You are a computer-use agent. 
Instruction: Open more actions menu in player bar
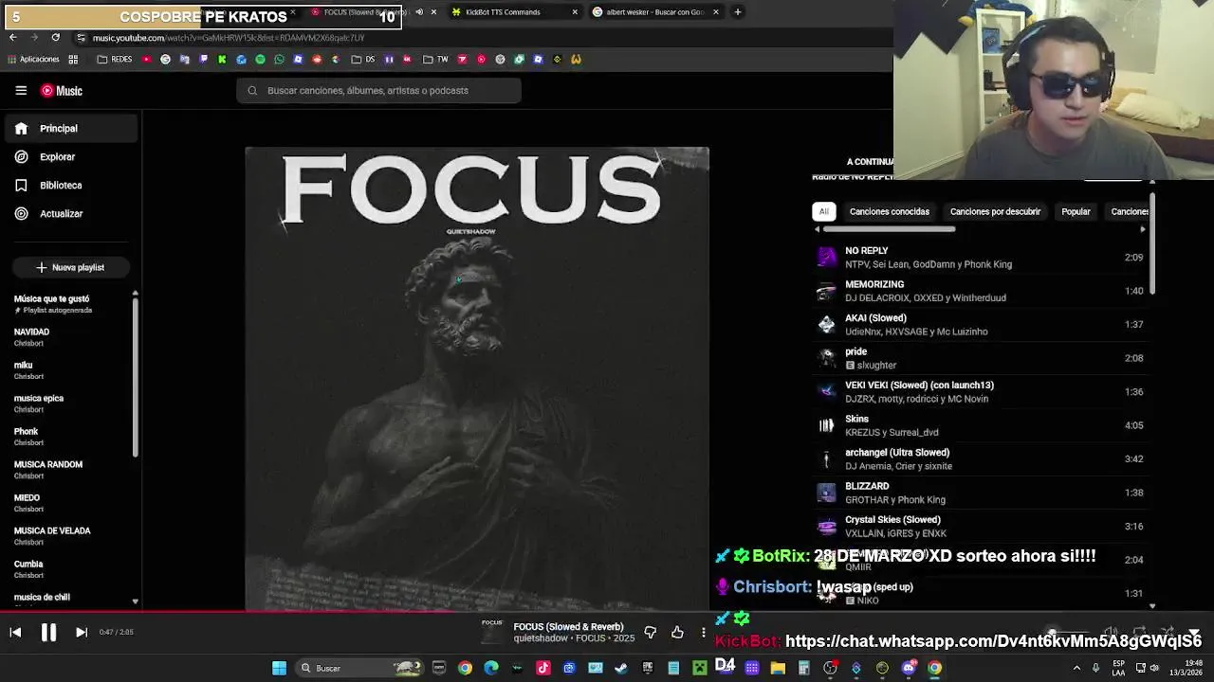(x=703, y=632)
